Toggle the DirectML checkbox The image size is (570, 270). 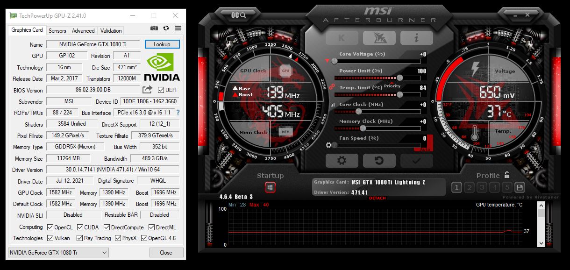[151, 227]
